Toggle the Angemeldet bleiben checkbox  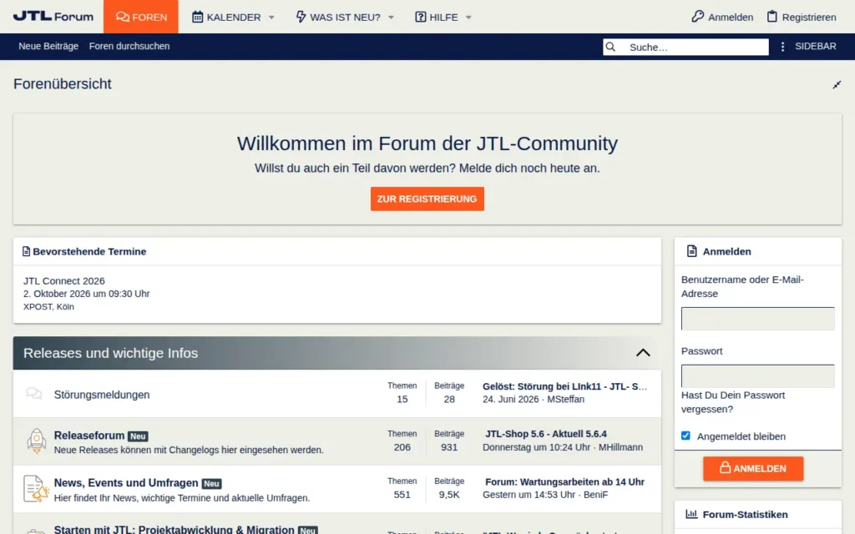[x=686, y=436]
